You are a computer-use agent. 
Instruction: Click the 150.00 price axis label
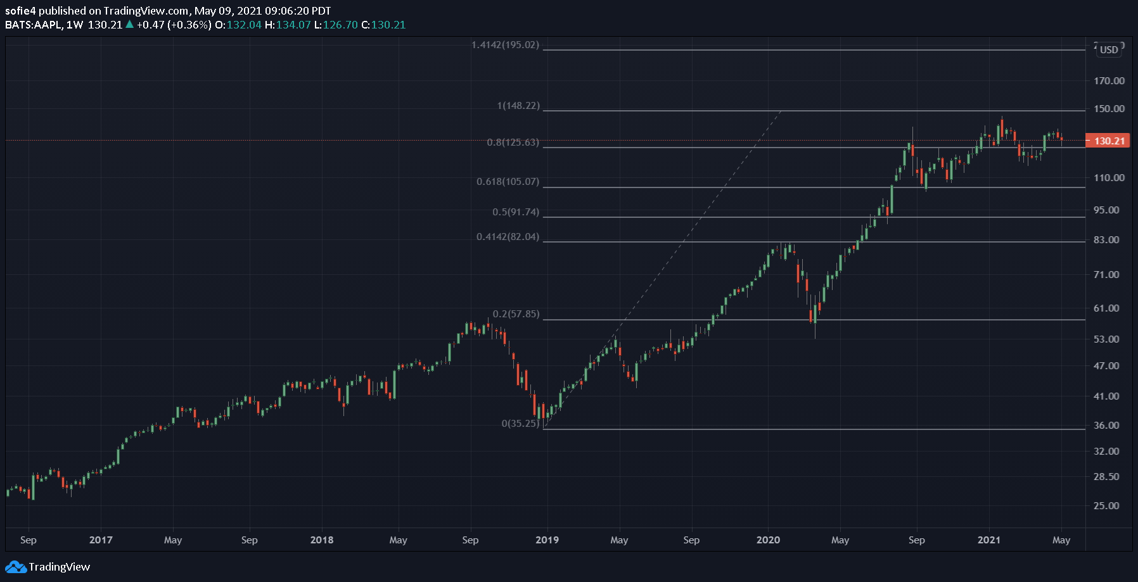click(x=1109, y=109)
